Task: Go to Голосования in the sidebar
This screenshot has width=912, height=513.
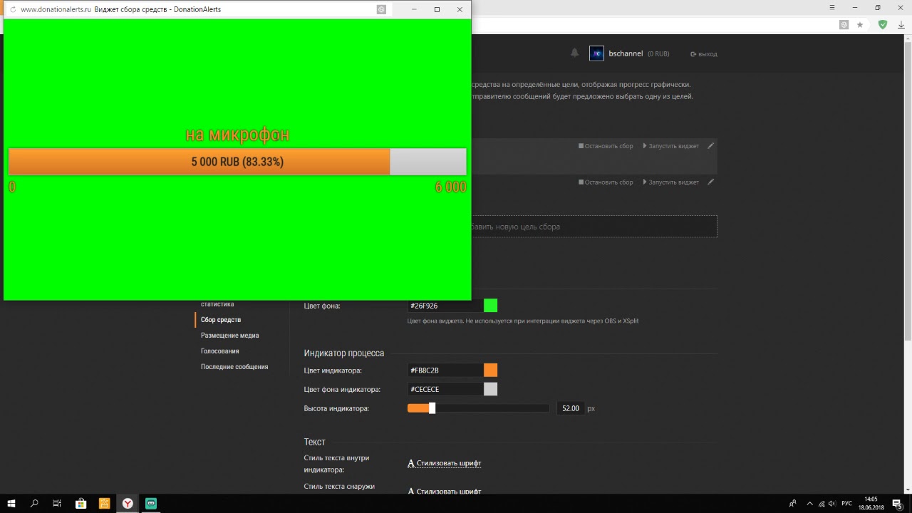Action: point(220,351)
